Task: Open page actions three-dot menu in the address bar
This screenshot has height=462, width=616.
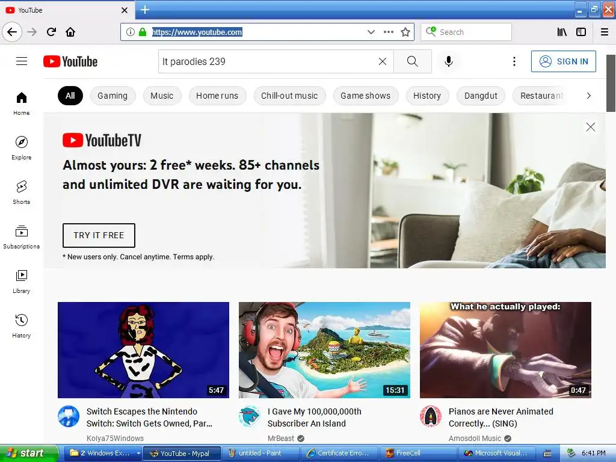Action: 389,32
